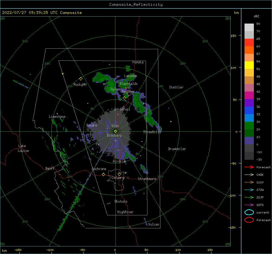Click the Innisfail city label
This screenshot has width=272, height=254.
pos(122,109)
